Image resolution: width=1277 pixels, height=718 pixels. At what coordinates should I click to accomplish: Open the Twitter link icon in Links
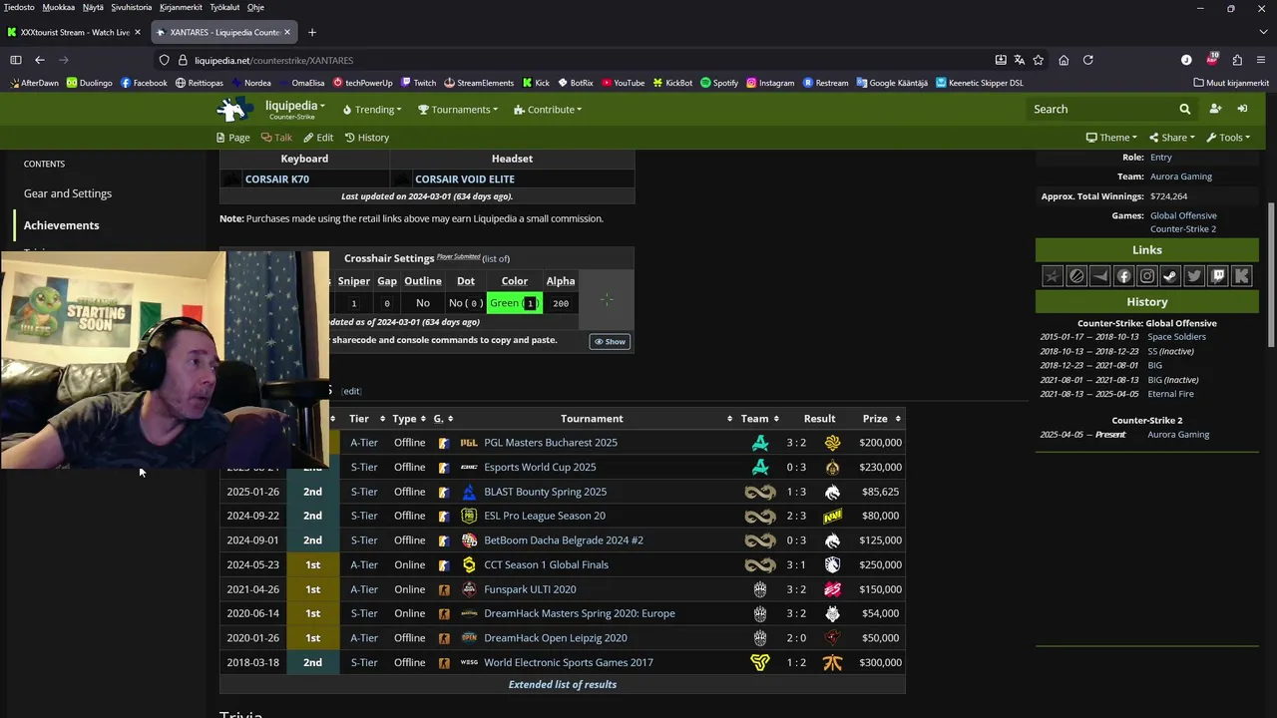pyautogui.click(x=1194, y=276)
